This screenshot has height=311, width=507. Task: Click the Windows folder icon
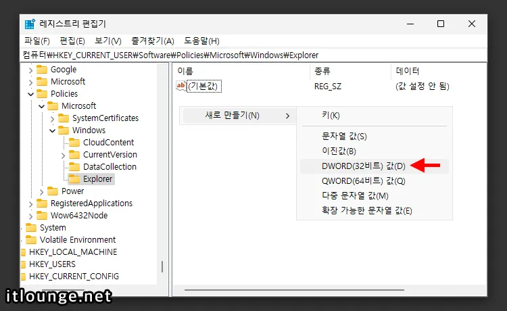pyautogui.click(x=64, y=130)
